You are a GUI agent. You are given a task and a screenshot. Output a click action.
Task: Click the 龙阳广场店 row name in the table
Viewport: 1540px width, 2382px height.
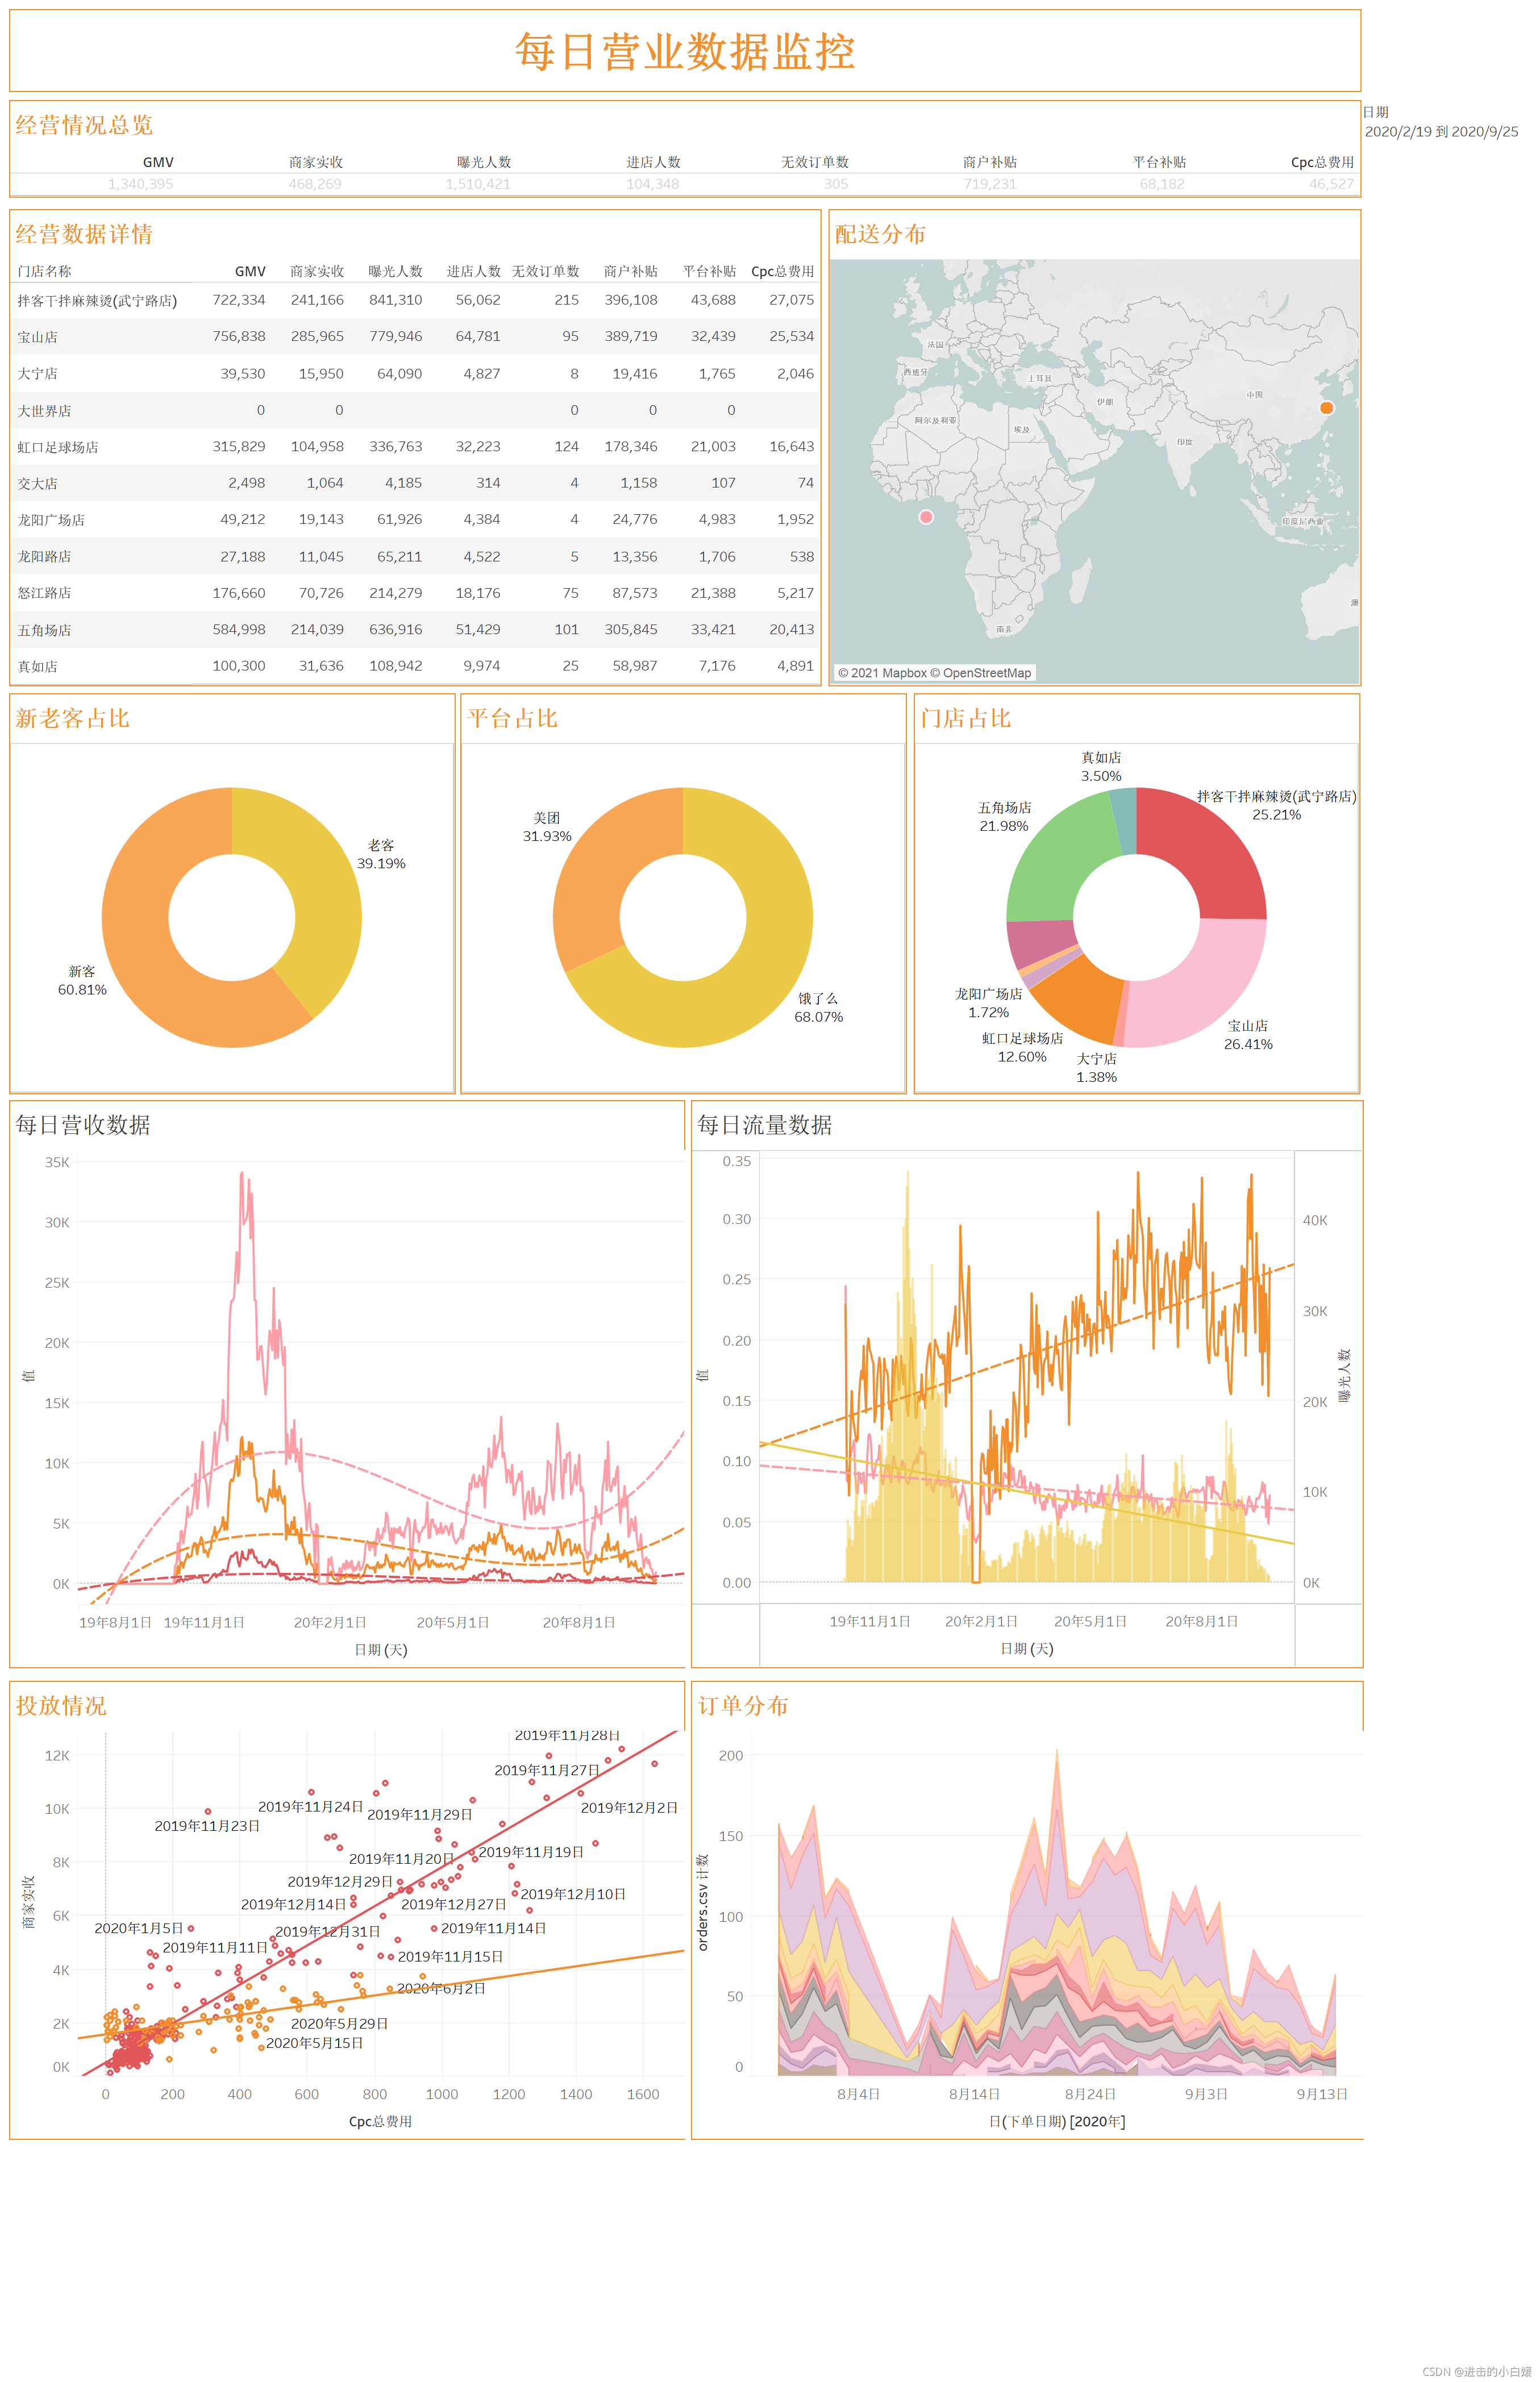51,520
